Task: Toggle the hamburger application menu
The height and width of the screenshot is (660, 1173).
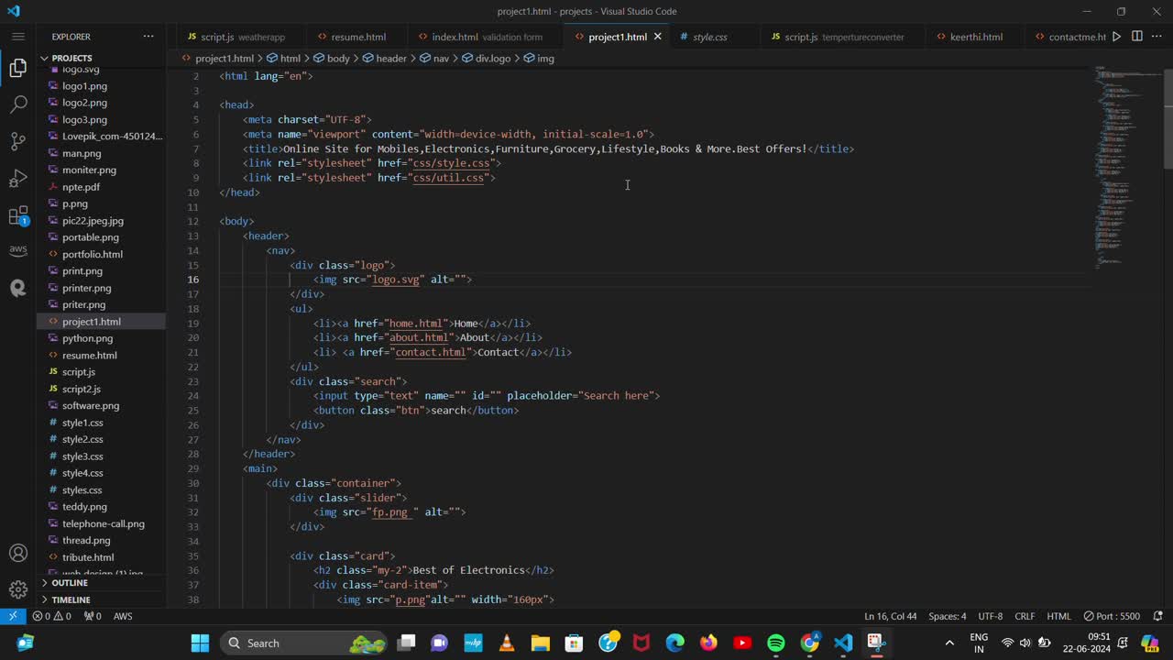Action: point(18,37)
